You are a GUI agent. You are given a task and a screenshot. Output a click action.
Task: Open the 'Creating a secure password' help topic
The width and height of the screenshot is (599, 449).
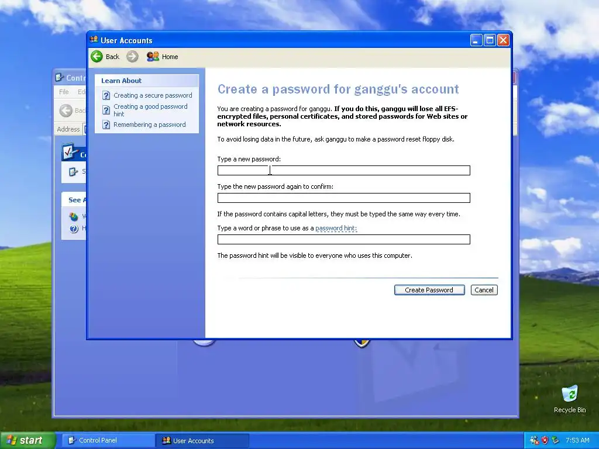click(153, 95)
